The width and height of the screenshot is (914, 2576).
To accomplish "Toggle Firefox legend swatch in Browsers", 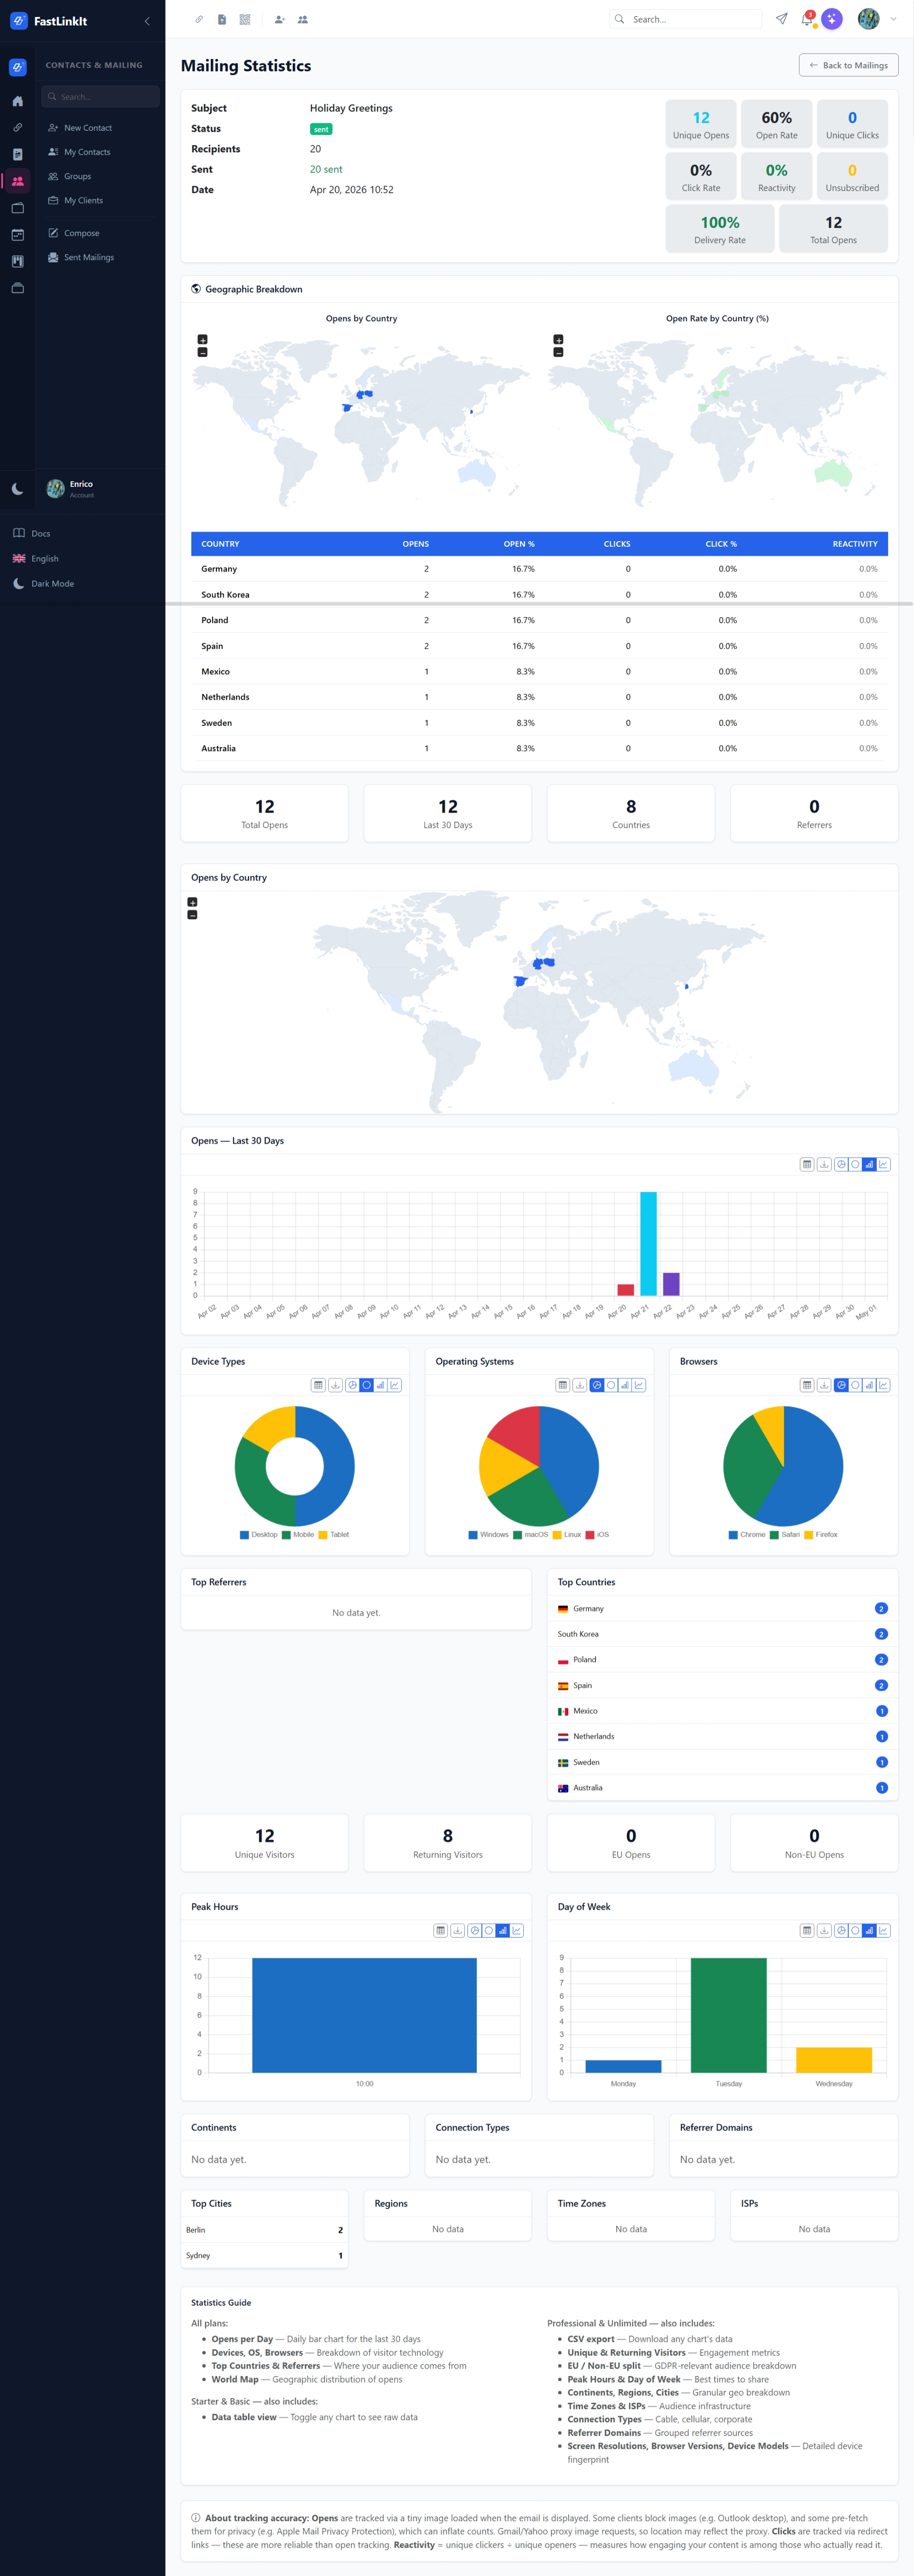I will pyautogui.click(x=809, y=1534).
